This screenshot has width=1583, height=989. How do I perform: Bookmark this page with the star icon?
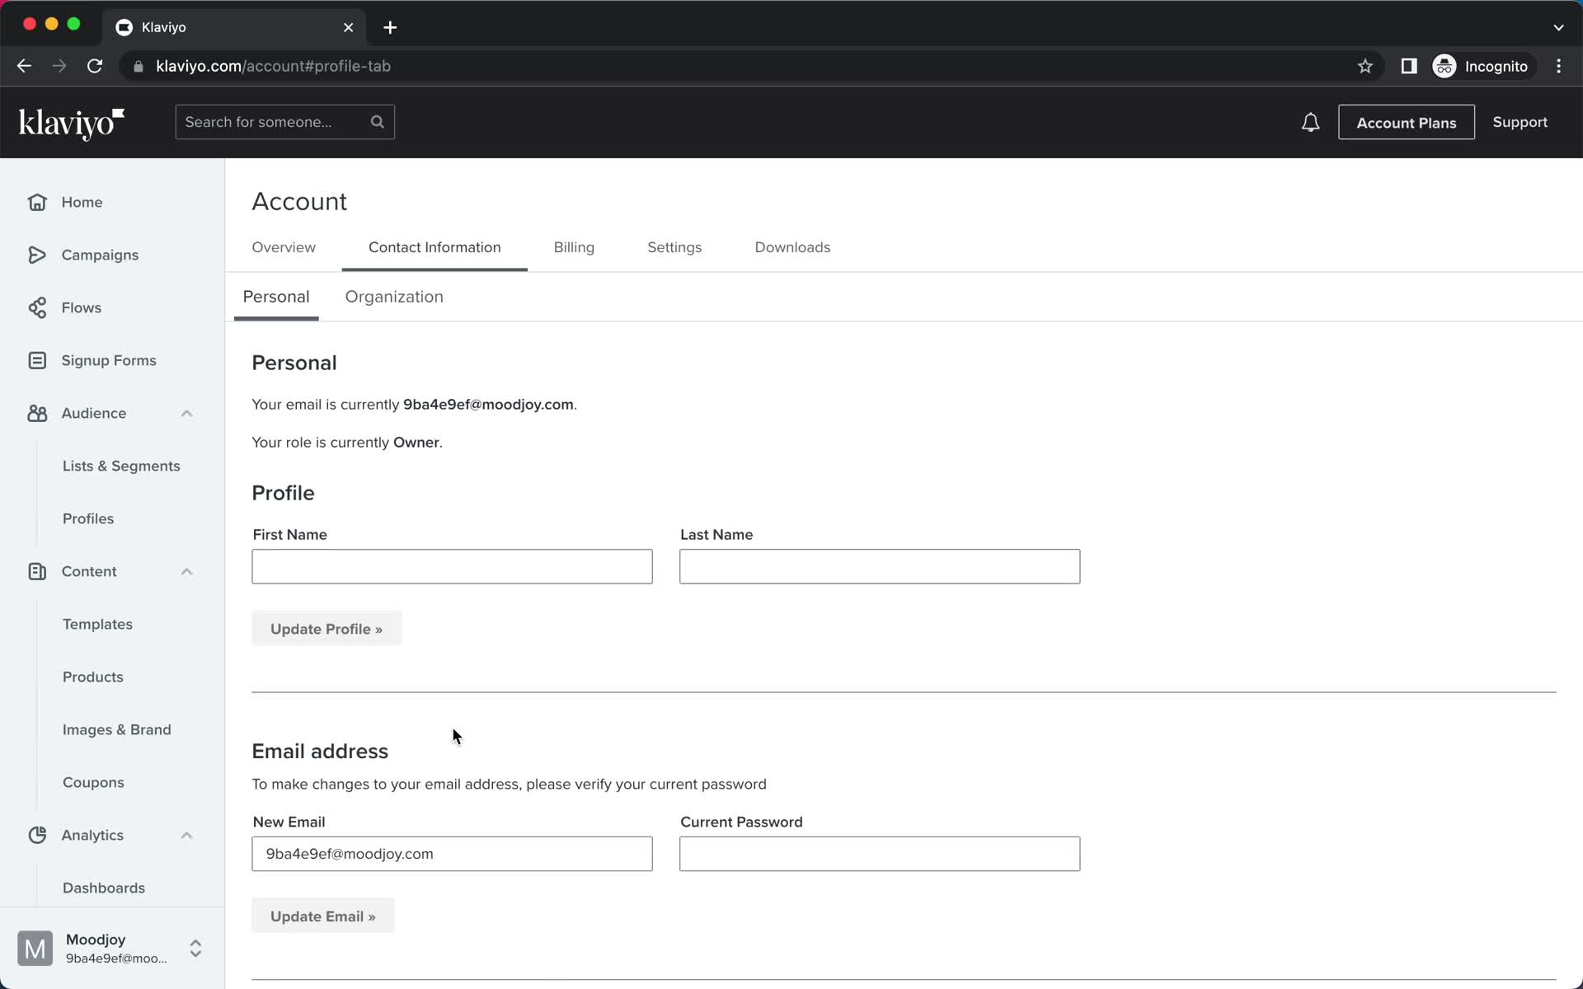pyautogui.click(x=1365, y=66)
